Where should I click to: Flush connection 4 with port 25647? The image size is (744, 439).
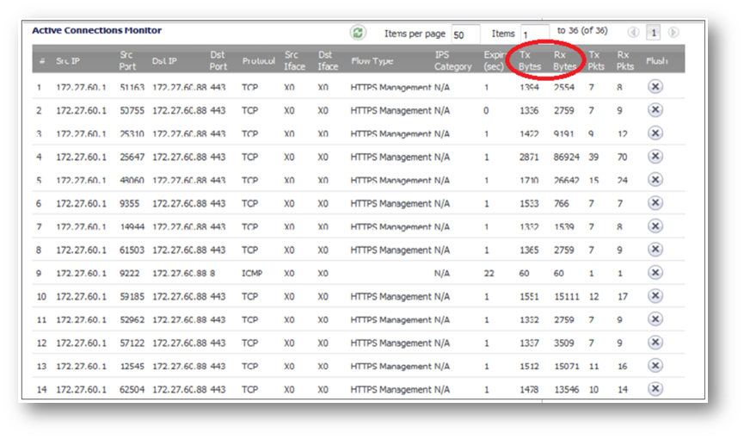(x=655, y=157)
